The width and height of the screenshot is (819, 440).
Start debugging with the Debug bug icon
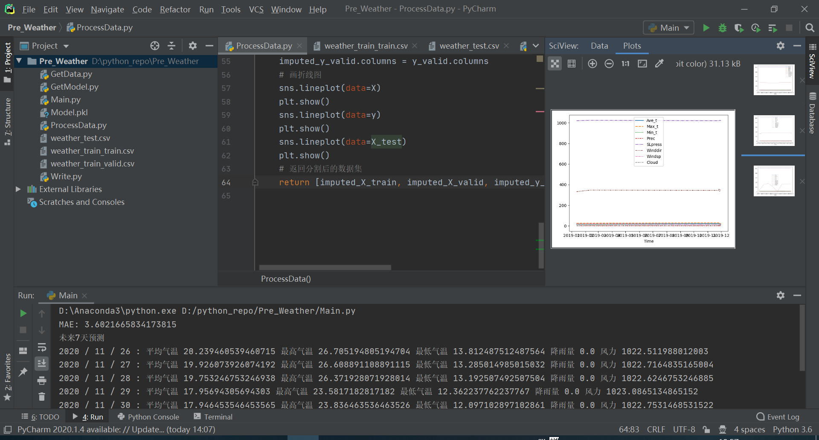pyautogui.click(x=722, y=28)
